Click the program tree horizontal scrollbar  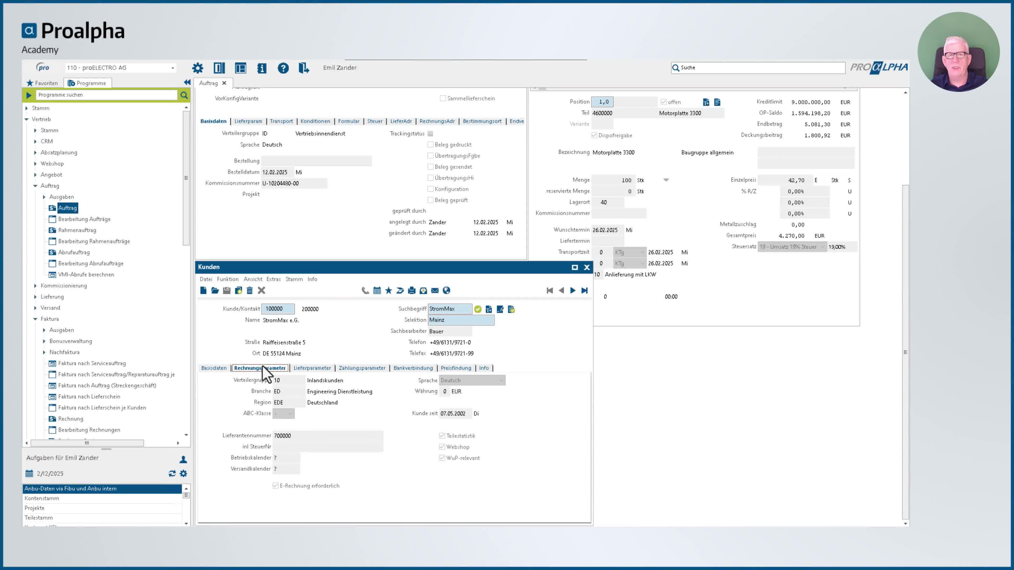tap(87, 443)
